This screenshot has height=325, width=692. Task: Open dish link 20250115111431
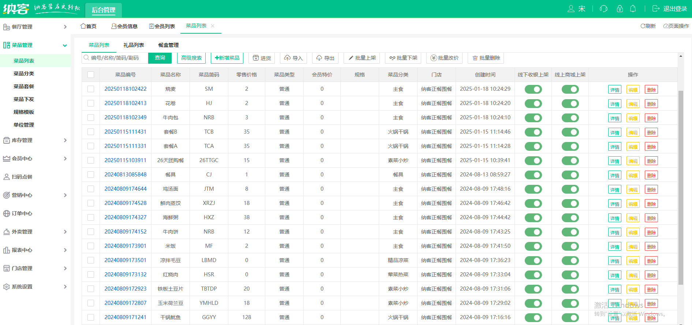point(125,132)
